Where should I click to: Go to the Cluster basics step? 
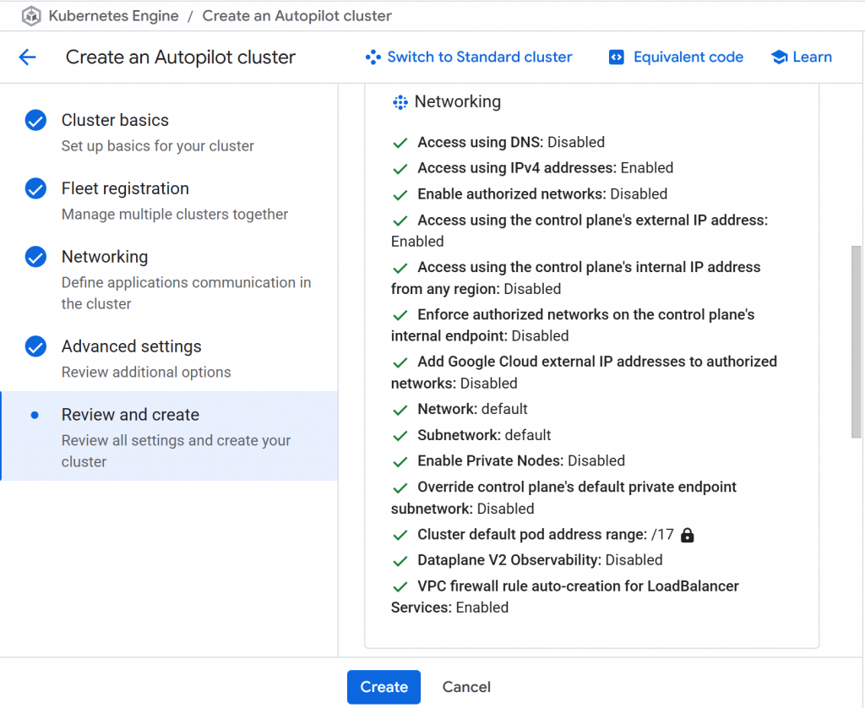coord(115,120)
